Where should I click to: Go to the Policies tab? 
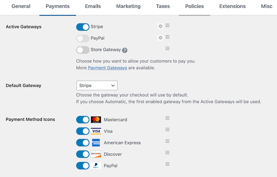(194, 7)
